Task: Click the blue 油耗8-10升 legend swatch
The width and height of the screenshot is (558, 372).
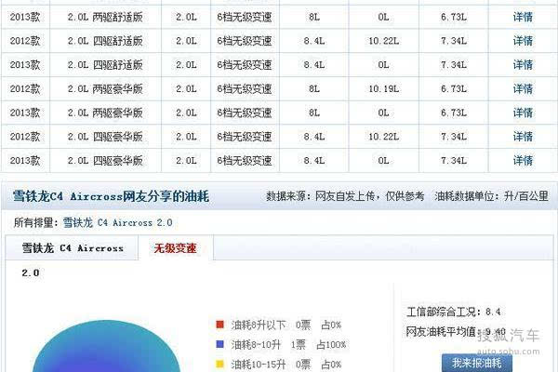Action: click(x=219, y=344)
